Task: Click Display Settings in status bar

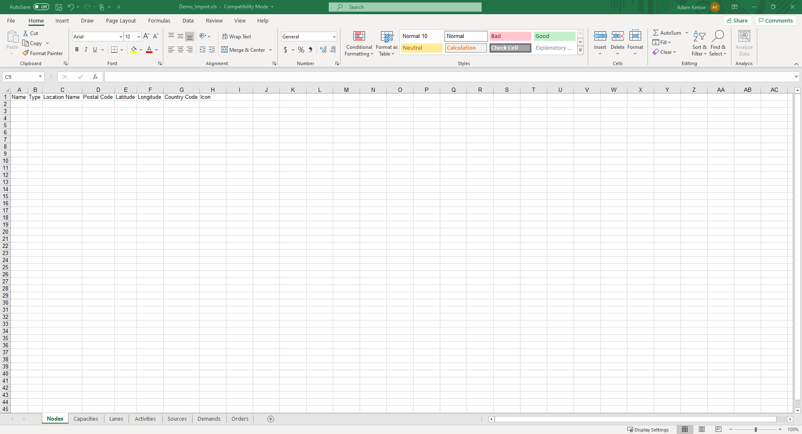Action: coord(648,430)
